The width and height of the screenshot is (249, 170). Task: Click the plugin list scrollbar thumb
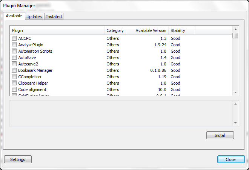(x=235, y=35)
